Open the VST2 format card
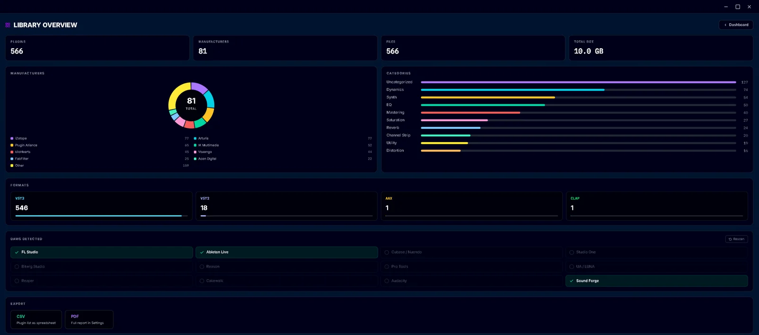 287,206
